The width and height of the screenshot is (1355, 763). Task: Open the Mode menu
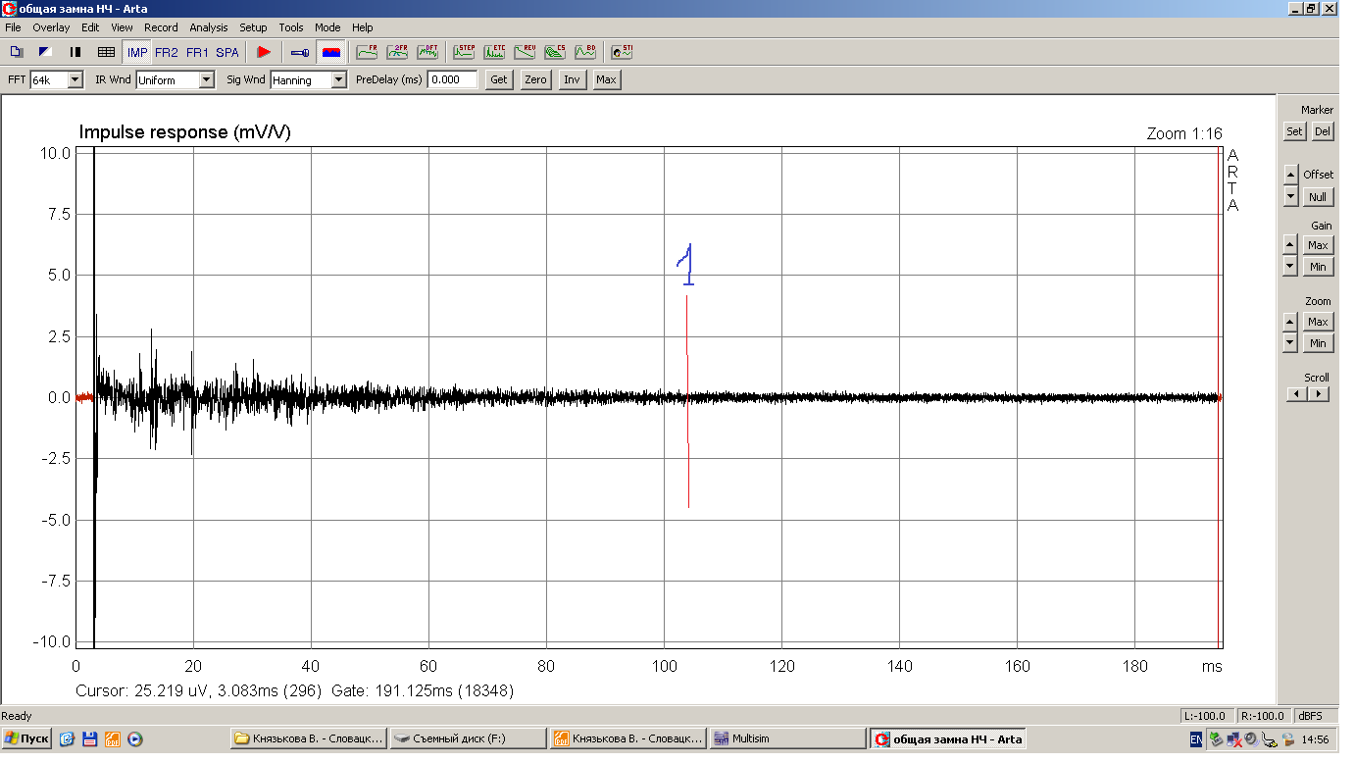327,27
